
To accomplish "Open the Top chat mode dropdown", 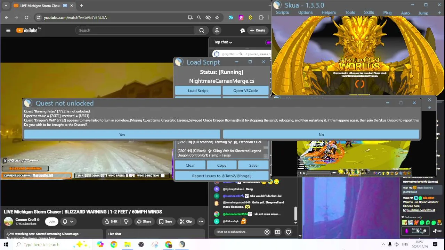I will (x=223, y=42).
